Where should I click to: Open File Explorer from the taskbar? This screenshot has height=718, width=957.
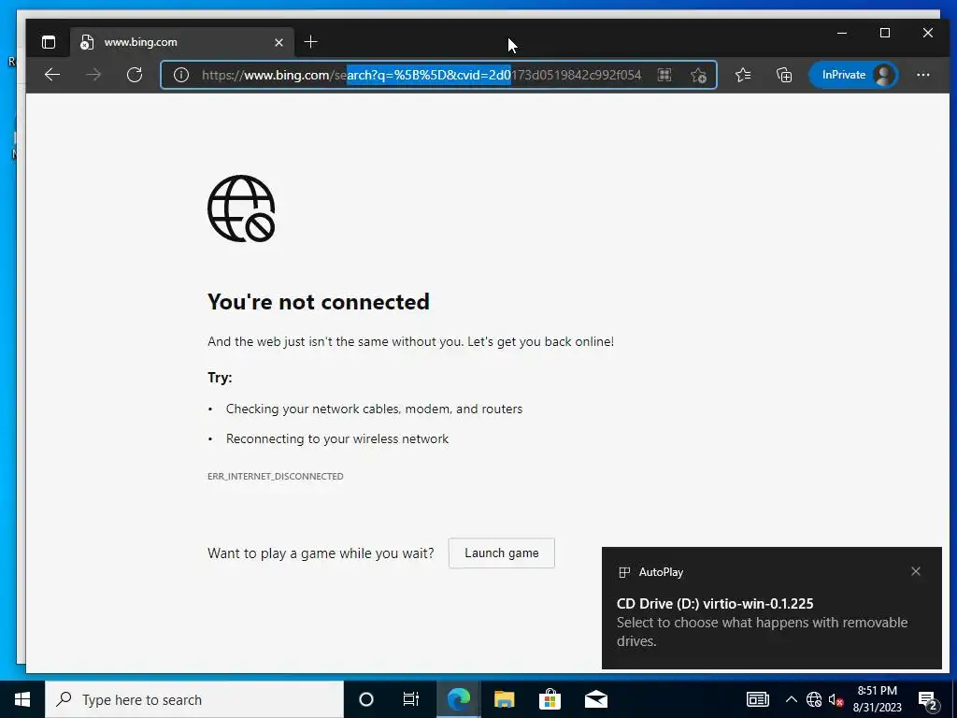[x=504, y=699]
